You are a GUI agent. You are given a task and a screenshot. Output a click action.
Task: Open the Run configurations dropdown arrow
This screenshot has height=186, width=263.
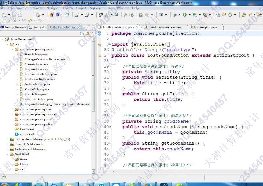(x=190, y=15)
